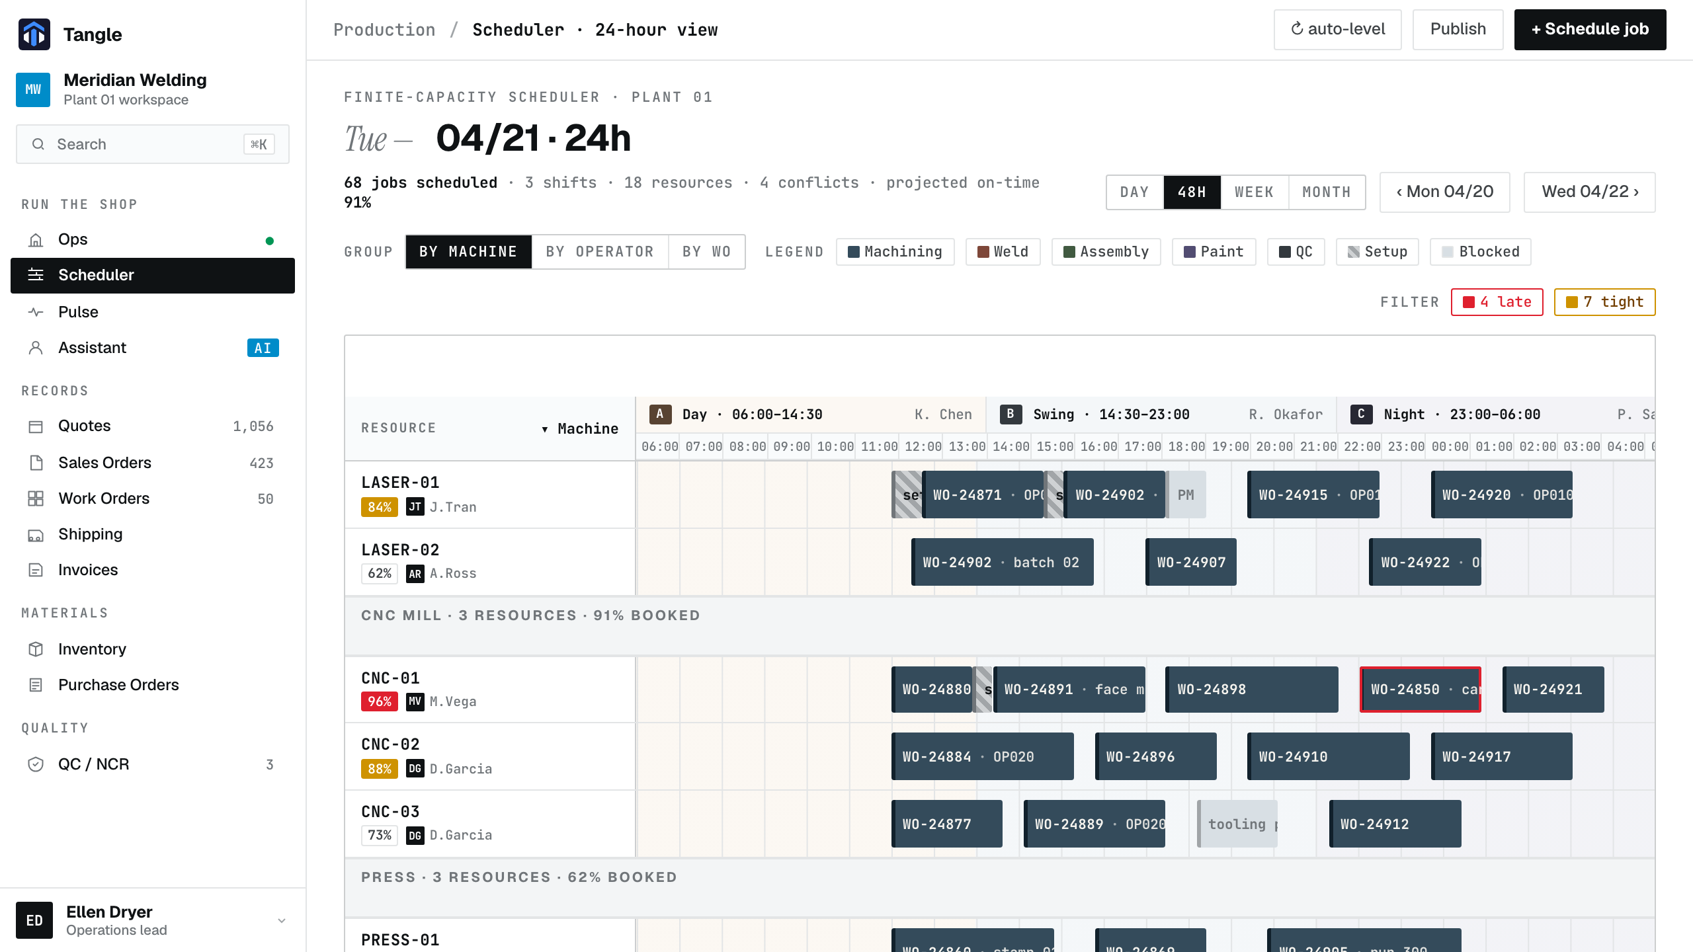Screen dimensions: 1693x952
Task: Click the shift A Day badge
Action: [x=660, y=414]
